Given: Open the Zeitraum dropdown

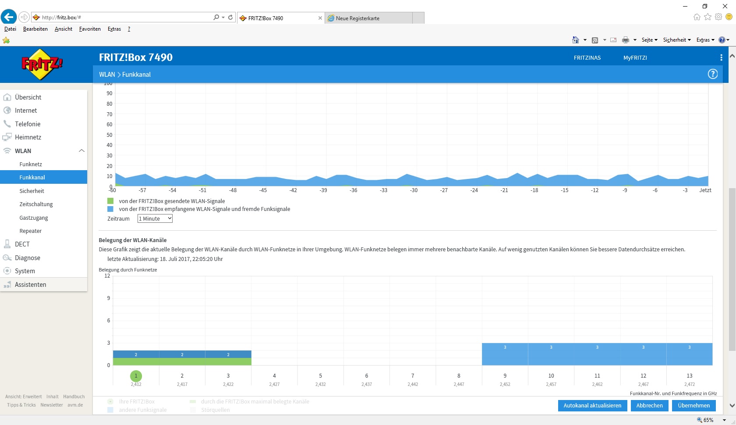Looking at the screenshot, I should point(155,218).
